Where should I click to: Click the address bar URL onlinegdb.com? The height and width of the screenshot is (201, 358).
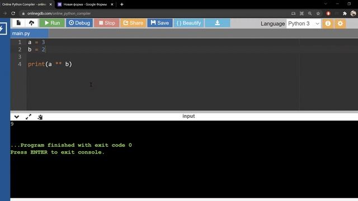[59, 13]
